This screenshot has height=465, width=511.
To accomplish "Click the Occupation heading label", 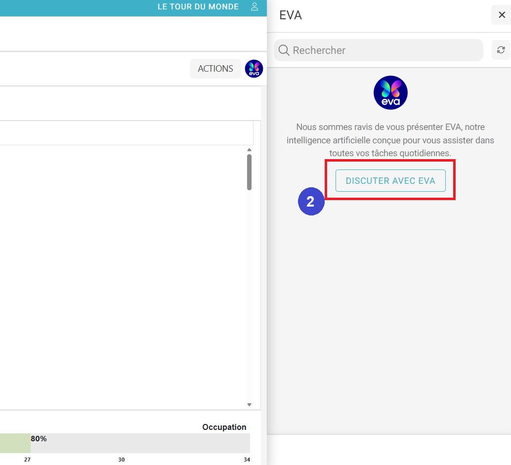I will (x=224, y=427).
